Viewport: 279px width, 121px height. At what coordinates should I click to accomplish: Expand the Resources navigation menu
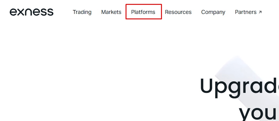point(178,12)
